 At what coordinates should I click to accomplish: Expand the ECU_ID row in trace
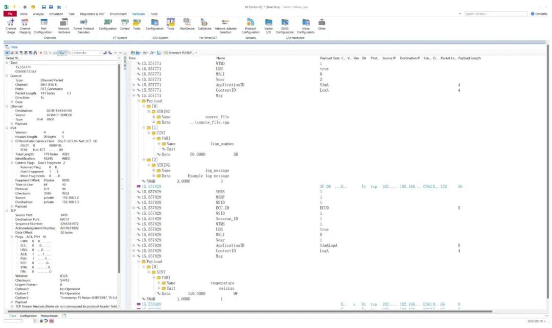(x=133, y=208)
